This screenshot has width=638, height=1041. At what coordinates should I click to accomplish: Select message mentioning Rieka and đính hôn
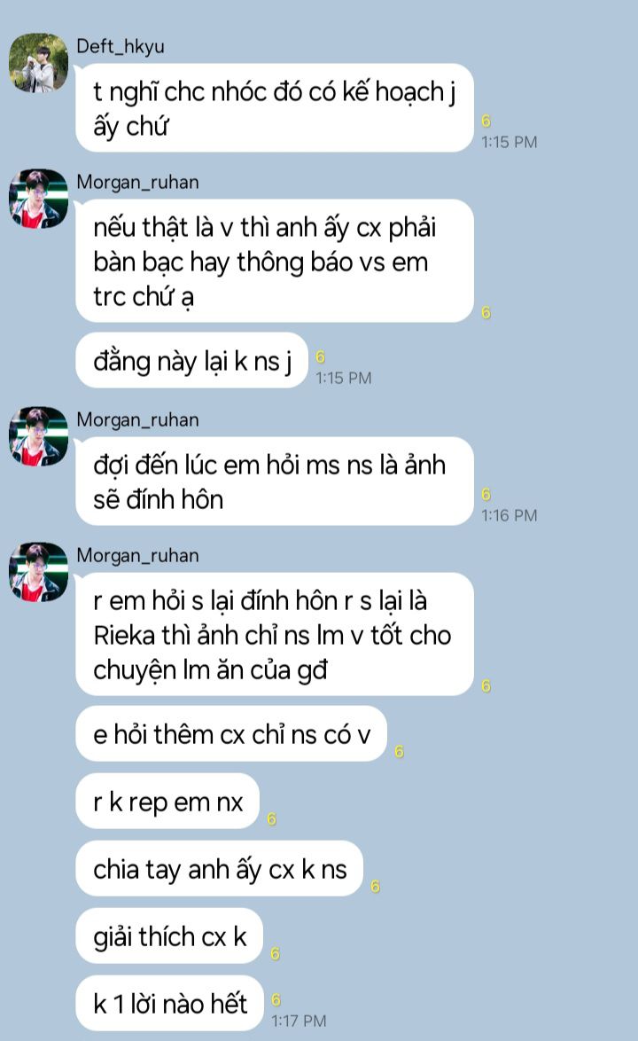[x=275, y=634]
